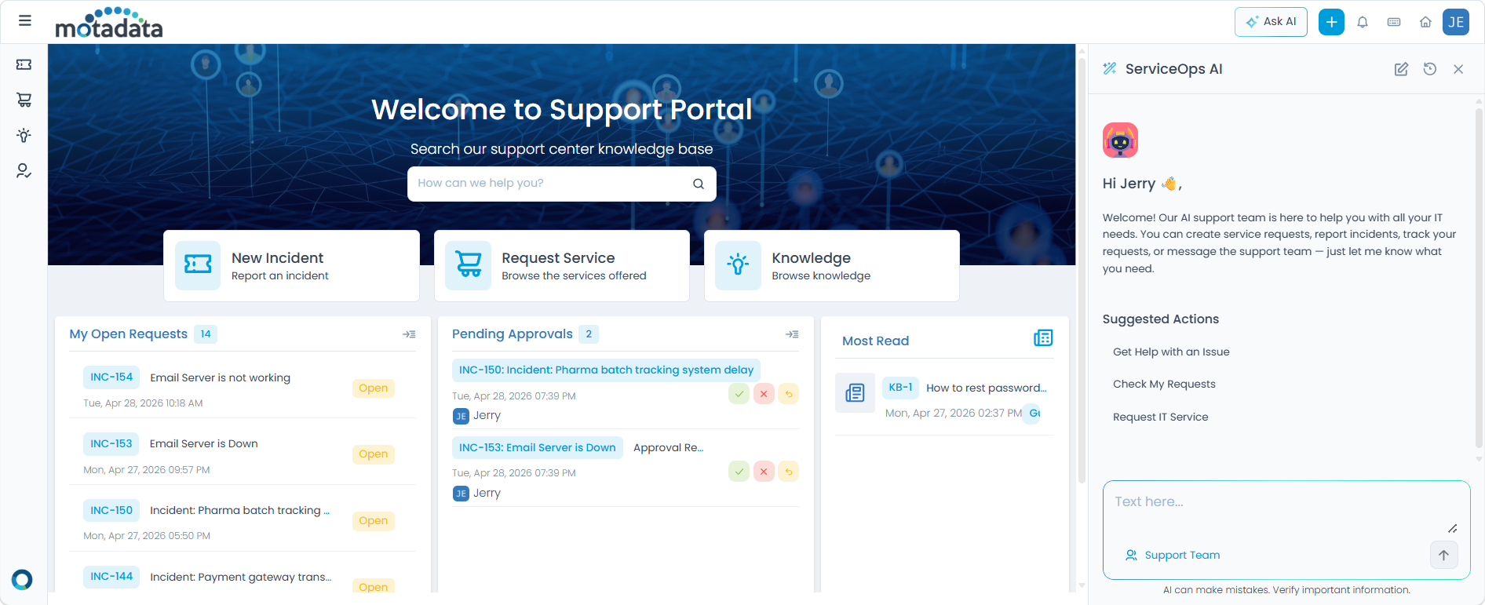1485x605 pixels.
Task: Select Check My Requests suggested action
Action: point(1164,384)
